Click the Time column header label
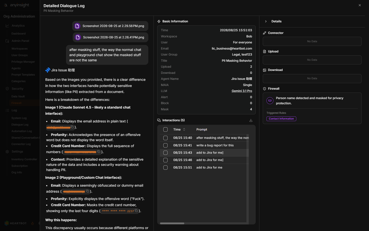 pyautogui.click(x=177, y=130)
